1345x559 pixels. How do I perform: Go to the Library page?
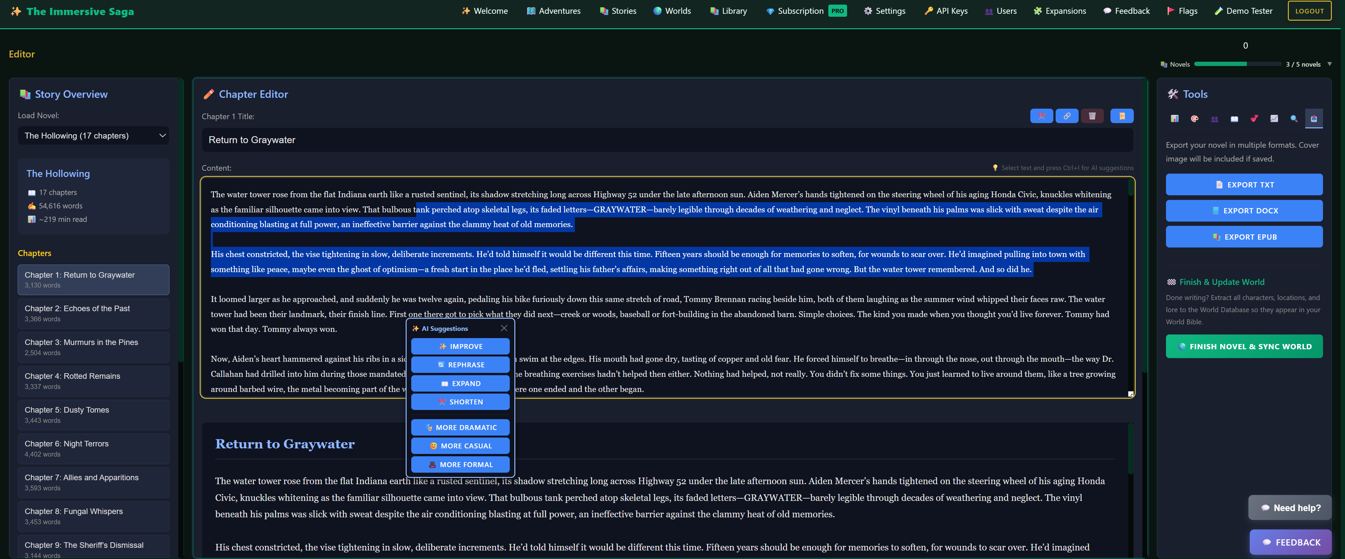(729, 11)
